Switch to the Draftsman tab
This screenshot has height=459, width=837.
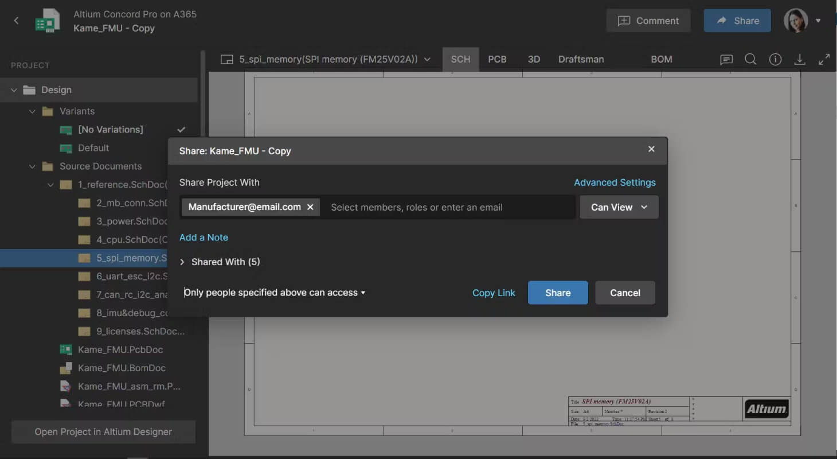[x=581, y=59]
